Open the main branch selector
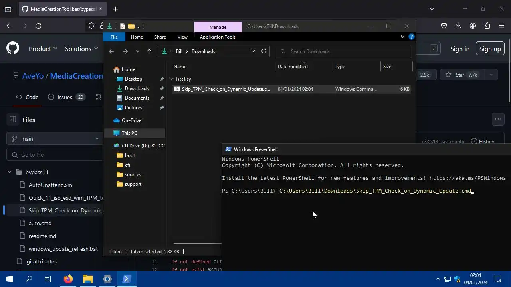The width and height of the screenshot is (511, 287). pos(55,139)
